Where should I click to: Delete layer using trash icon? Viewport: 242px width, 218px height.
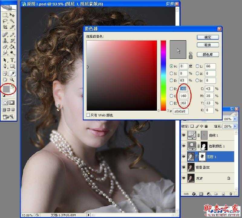pyautogui.click(x=231, y=194)
